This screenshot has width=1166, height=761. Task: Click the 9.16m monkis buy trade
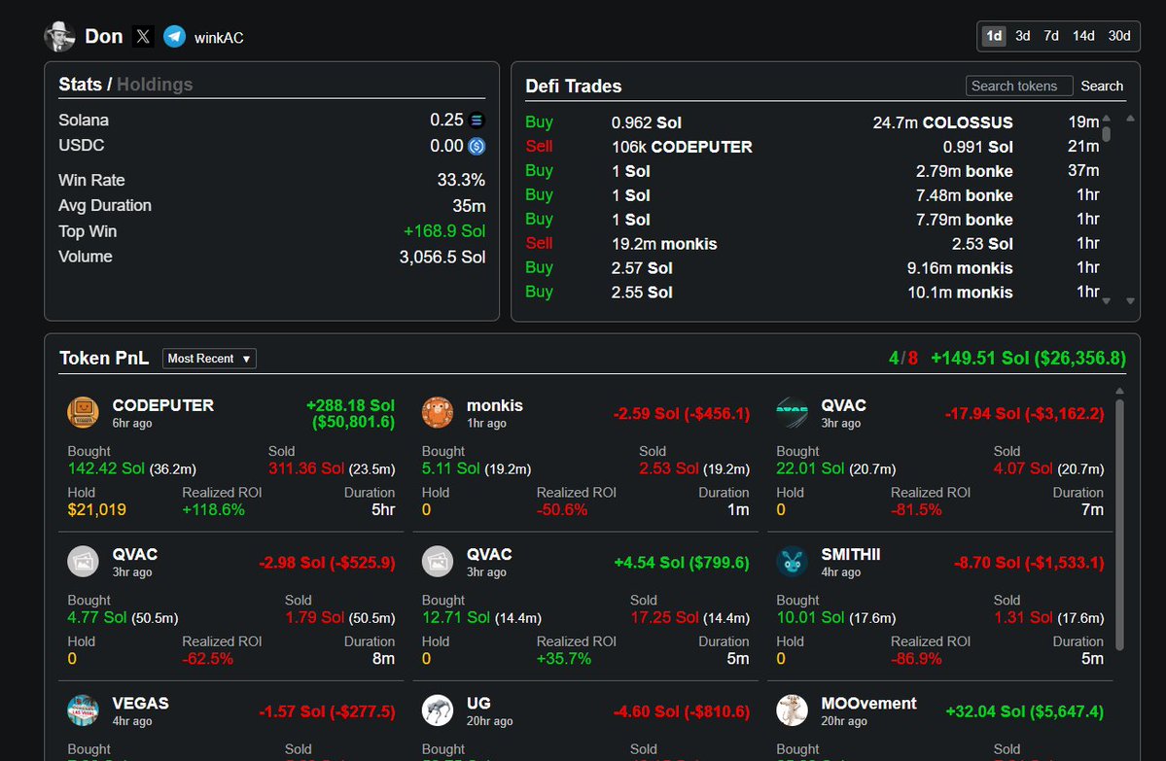pos(960,268)
